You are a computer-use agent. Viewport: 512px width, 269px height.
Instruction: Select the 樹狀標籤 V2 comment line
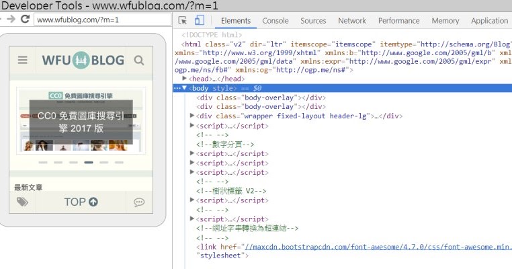click(x=231, y=190)
